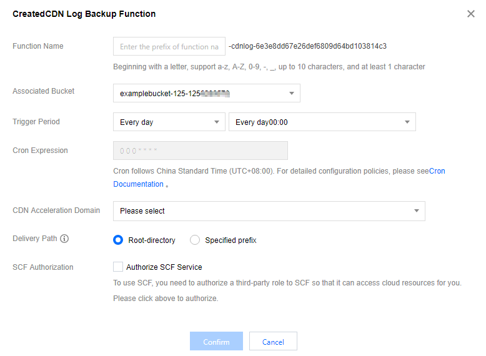Open the Cron Documentation link
The width and height of the screenshot is (486, 356).
pyautogui.click(x=139, y=184)
